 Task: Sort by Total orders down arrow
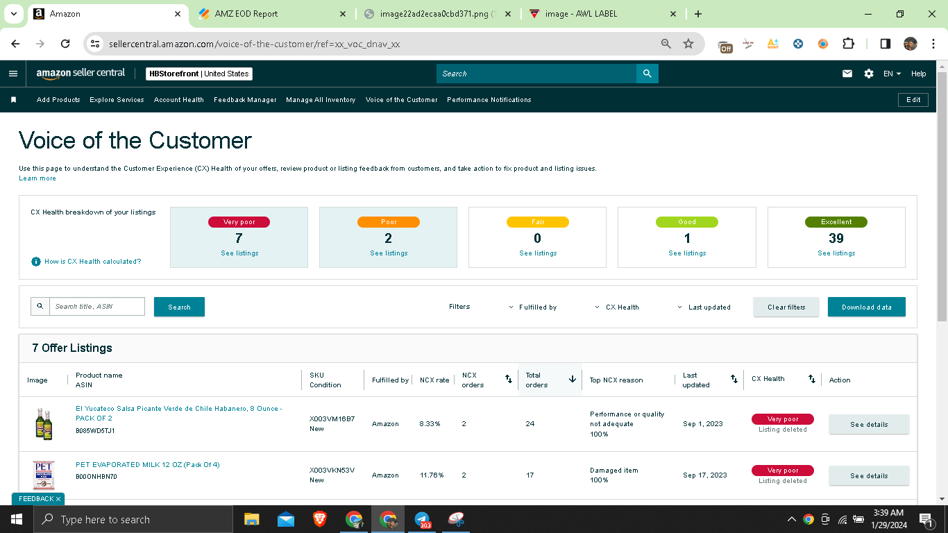pos(573,379)
